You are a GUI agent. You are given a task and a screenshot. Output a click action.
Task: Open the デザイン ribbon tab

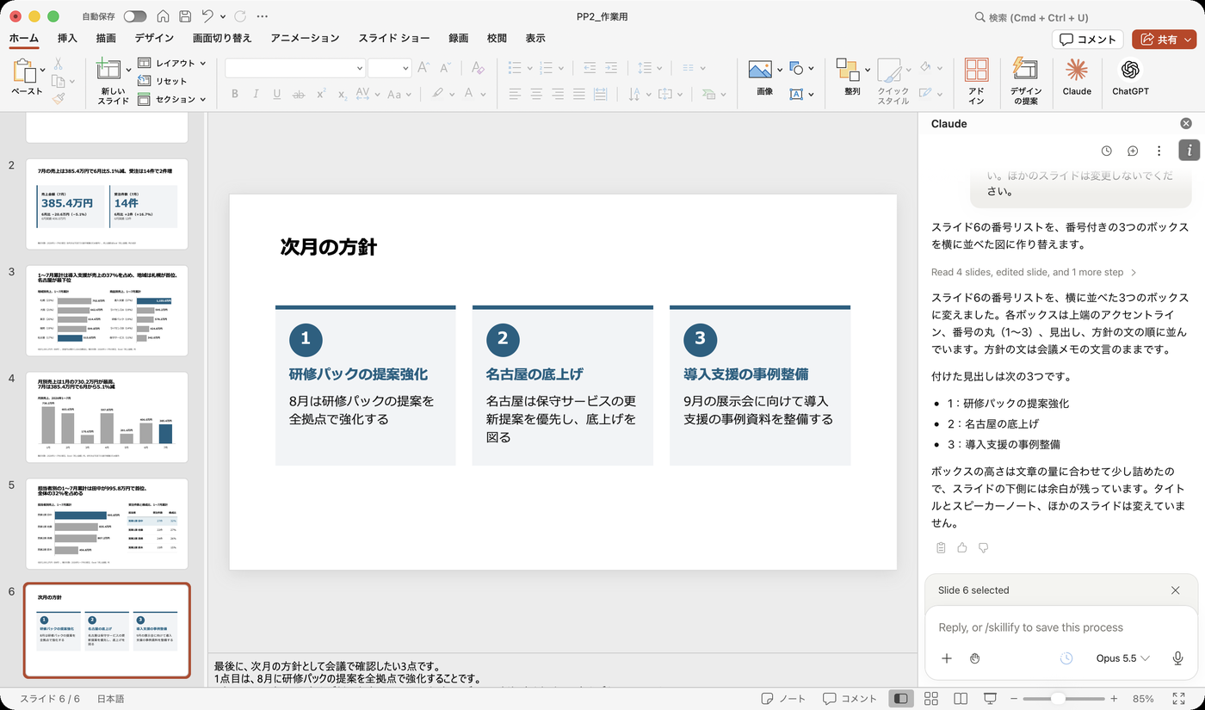pyautogui.click(x=154, y=38)
